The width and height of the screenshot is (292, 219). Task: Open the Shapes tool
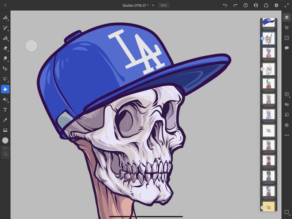point(5,100)
